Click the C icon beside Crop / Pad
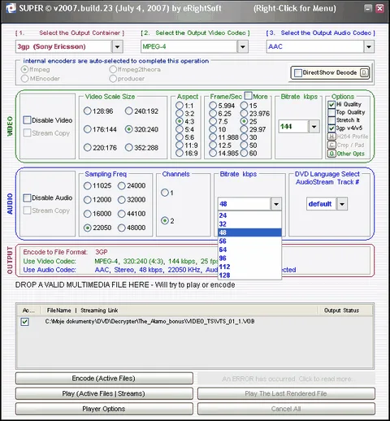The width and height of the screenshot is (390, 421). pos(331,145)
